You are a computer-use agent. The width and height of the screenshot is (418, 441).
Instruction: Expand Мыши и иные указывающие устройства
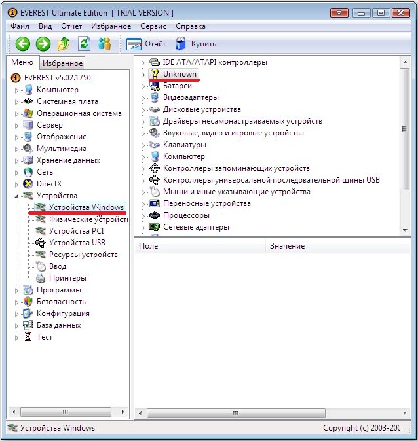coord(143,192)
